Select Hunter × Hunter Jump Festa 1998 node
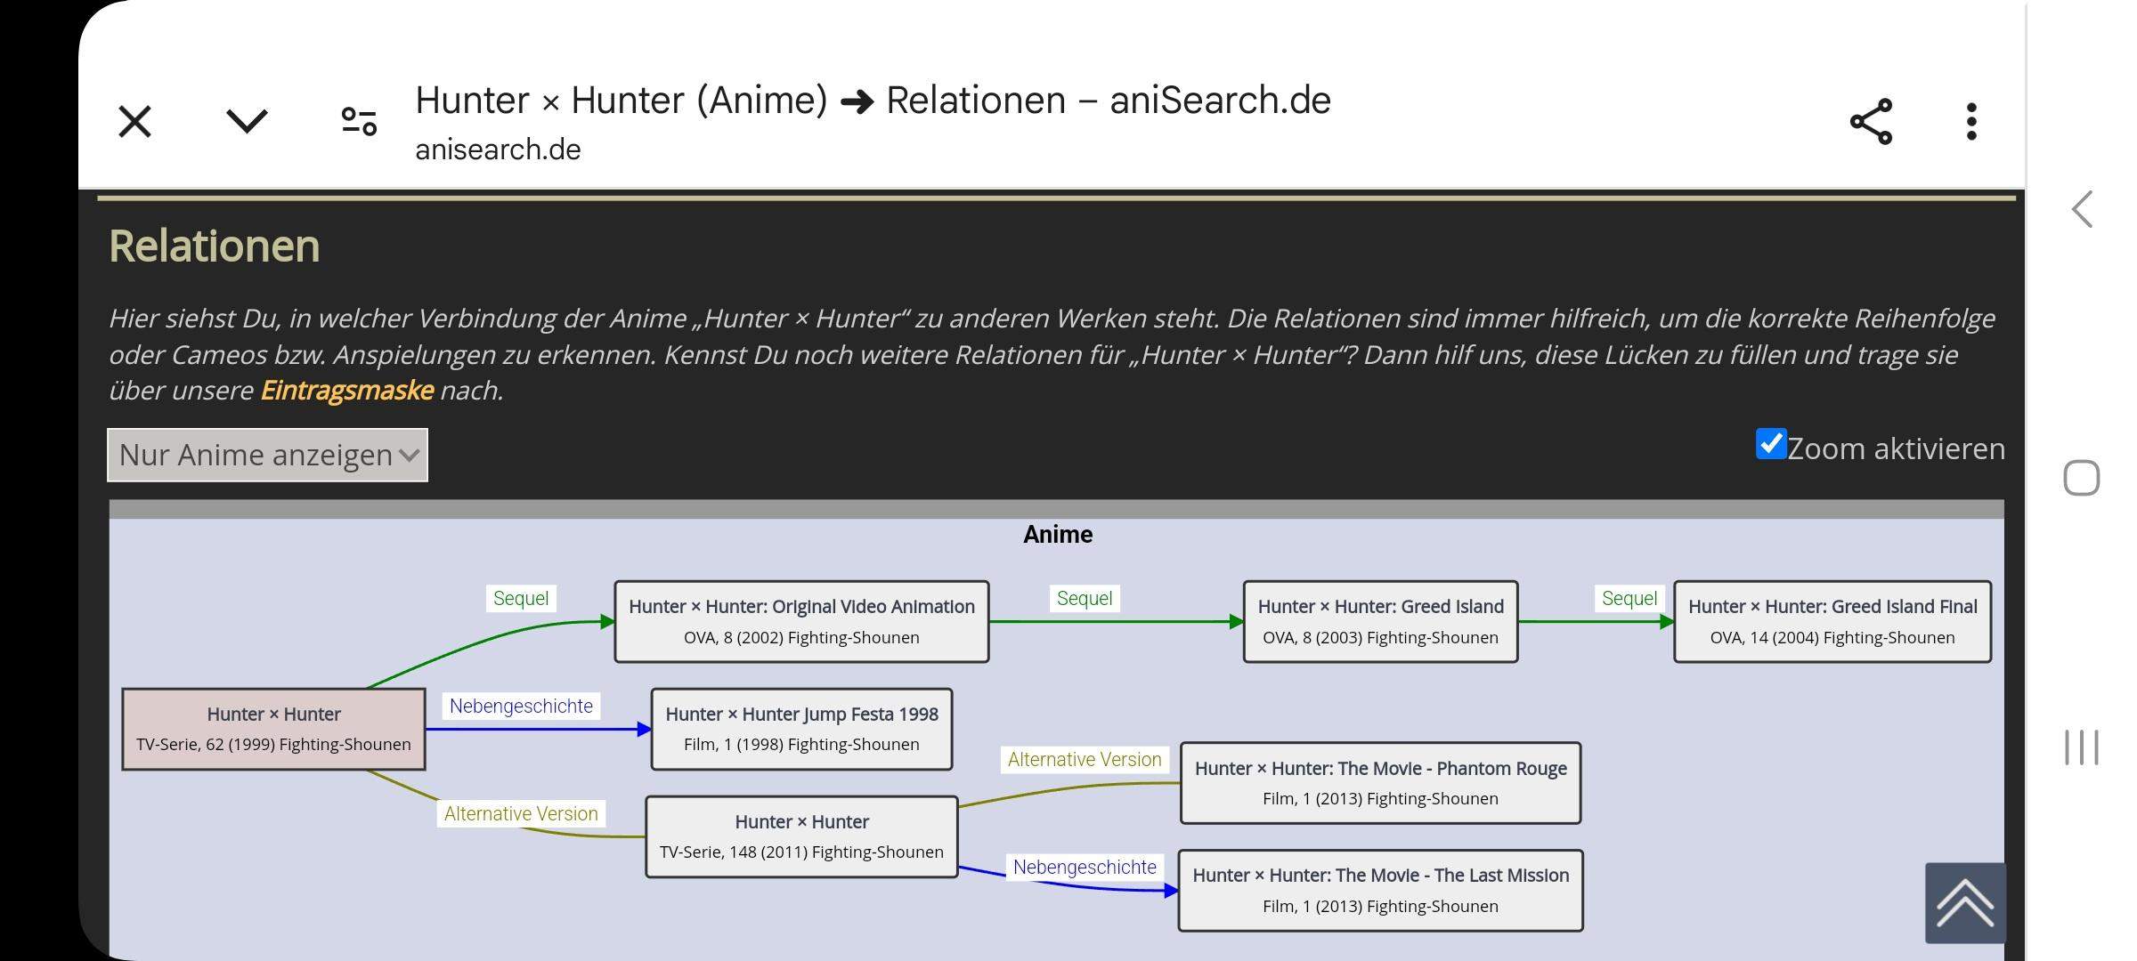The height and width of the screenshot is (961, 2137). coord(801,729)
